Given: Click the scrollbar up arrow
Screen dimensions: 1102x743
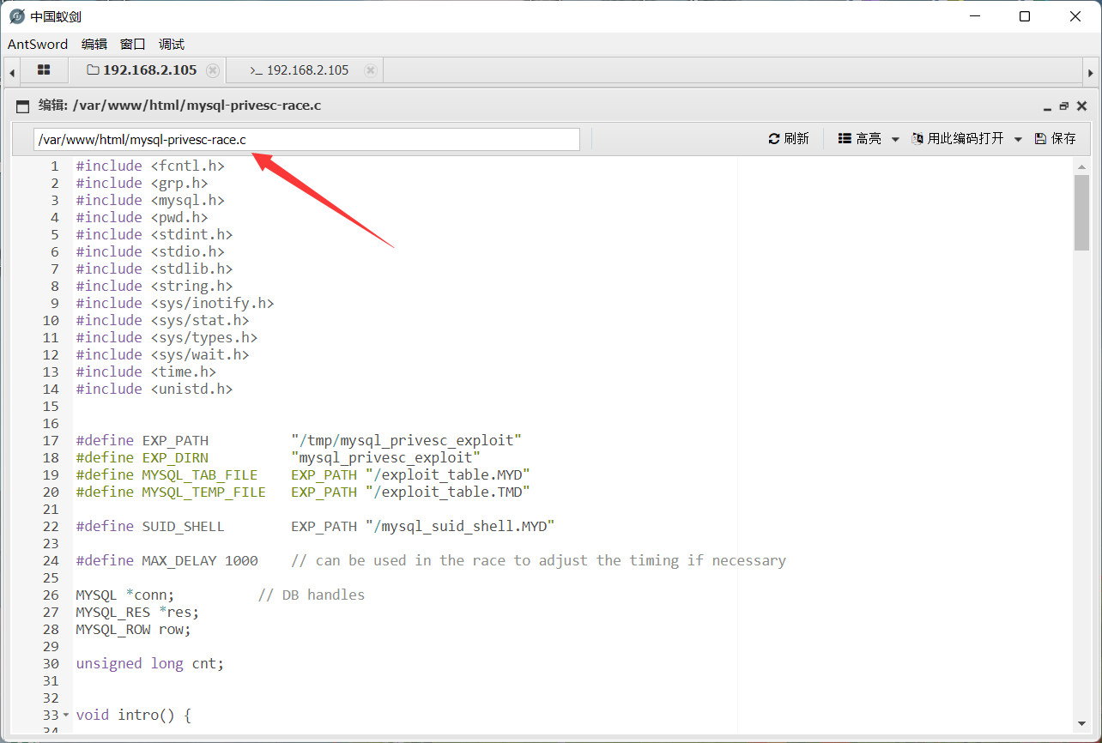Looking at the screenshot, I should pos(1081,167).
